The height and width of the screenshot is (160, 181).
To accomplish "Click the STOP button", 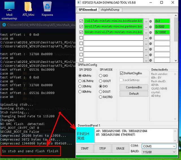I will [102, 148].
